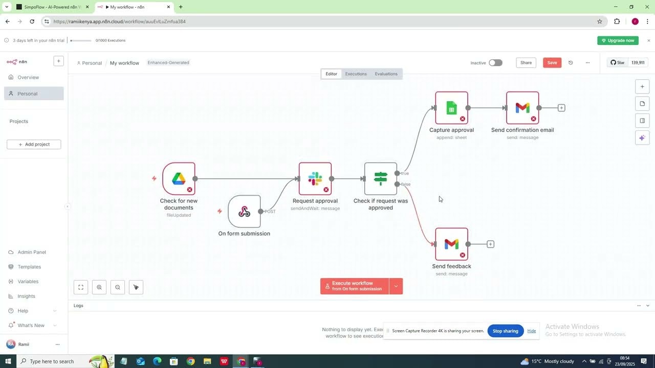Select the Google Sheets Capture approval node

[451, 108]
